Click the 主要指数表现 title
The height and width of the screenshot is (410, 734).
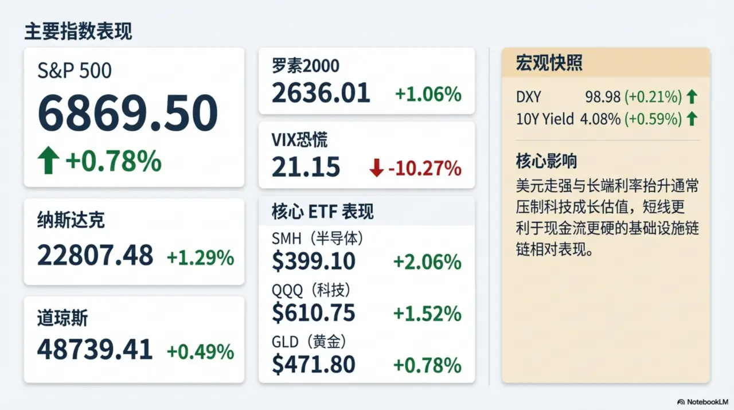coord(78,32)
